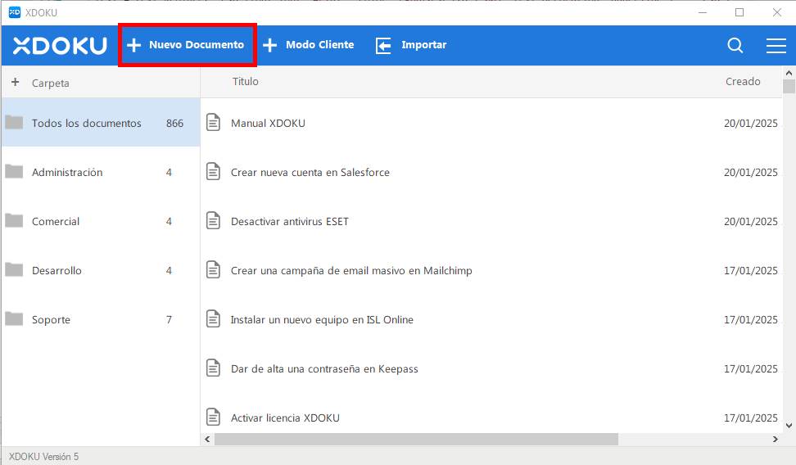
Task: Open the hamburger menu icon
Action: [x=776, y=45]
